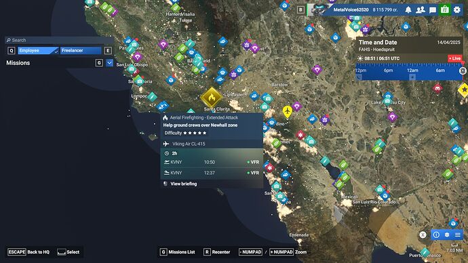
Task: Open the settings gear
Action: pos(457,10)
